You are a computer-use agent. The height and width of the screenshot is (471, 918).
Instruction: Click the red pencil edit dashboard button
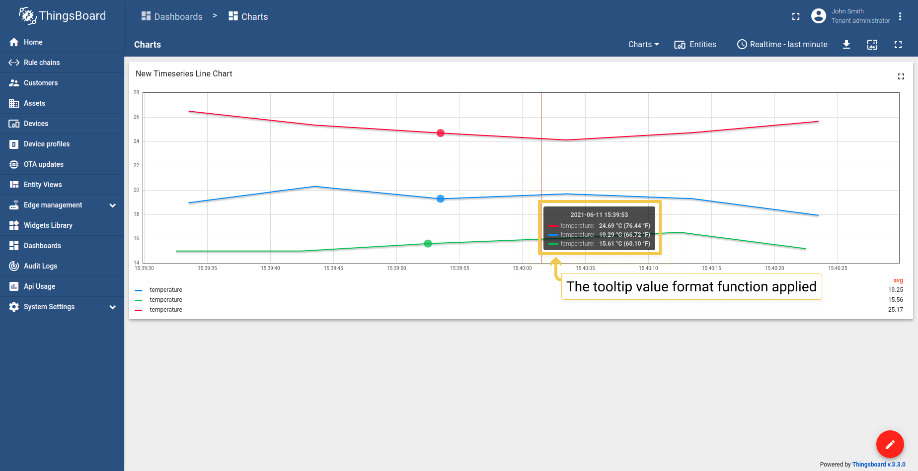click(x=890, y=444)
